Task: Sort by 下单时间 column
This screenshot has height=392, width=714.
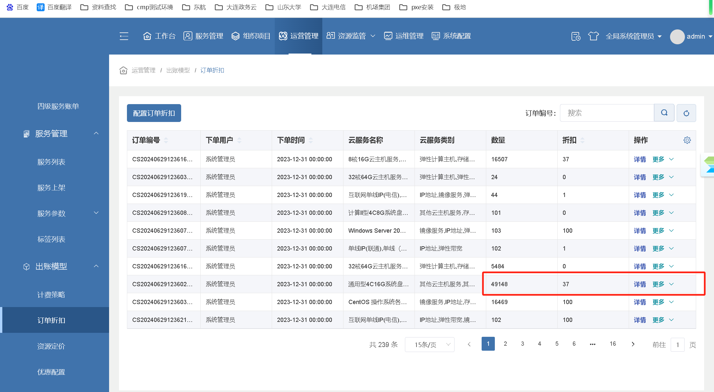Action: click(311, 140)
